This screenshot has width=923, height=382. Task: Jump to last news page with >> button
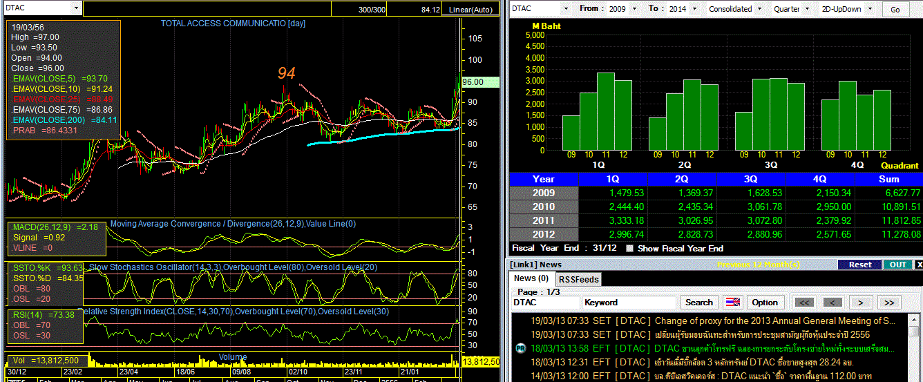[x=888, y=303]
